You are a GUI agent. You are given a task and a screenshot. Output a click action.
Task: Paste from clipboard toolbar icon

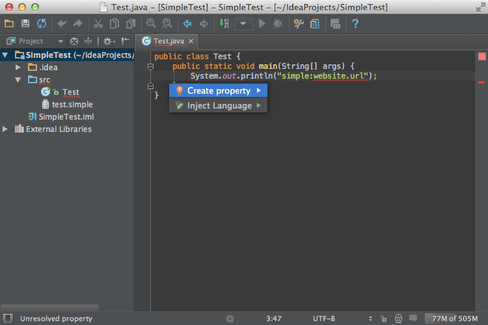click(131, 23)
